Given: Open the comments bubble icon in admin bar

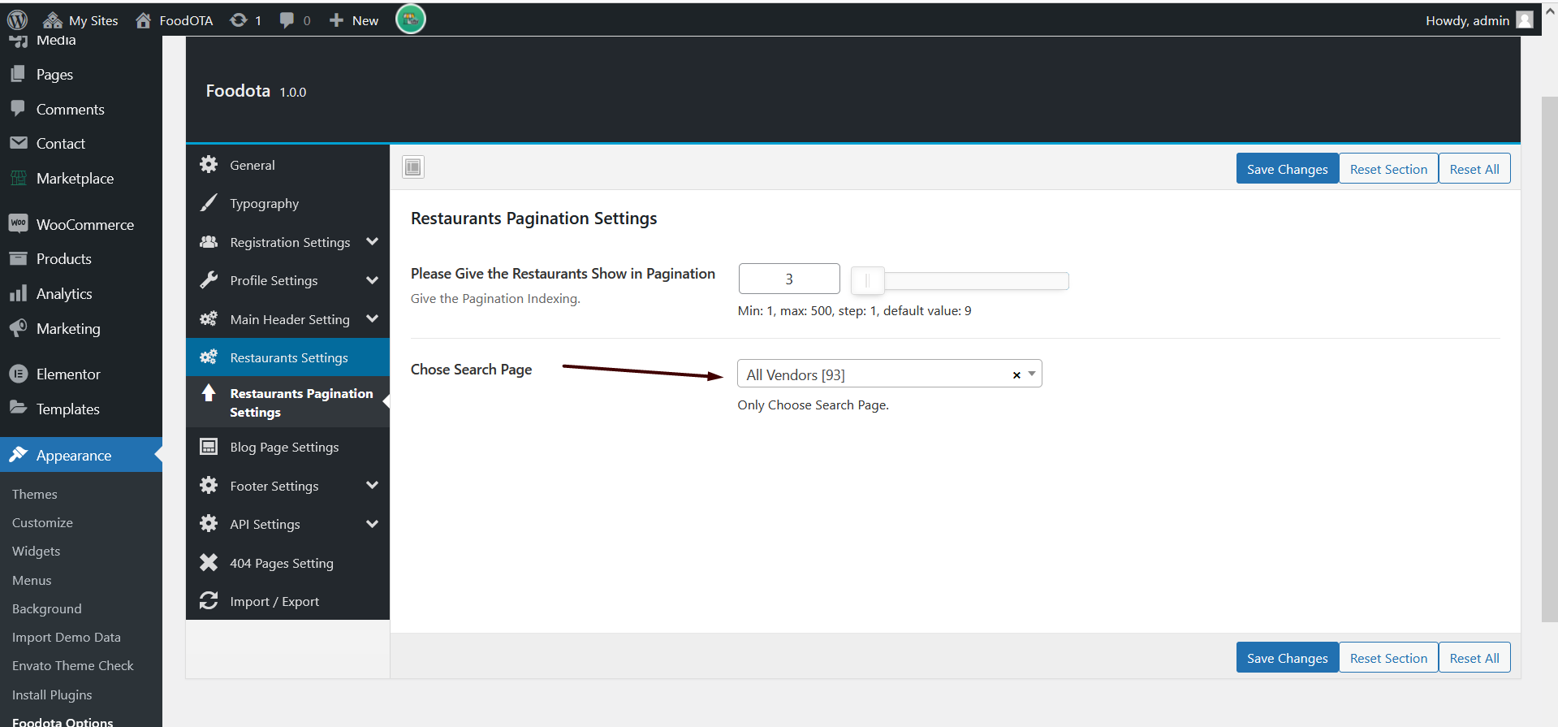Looking at the screenshot, I should 287,20.
